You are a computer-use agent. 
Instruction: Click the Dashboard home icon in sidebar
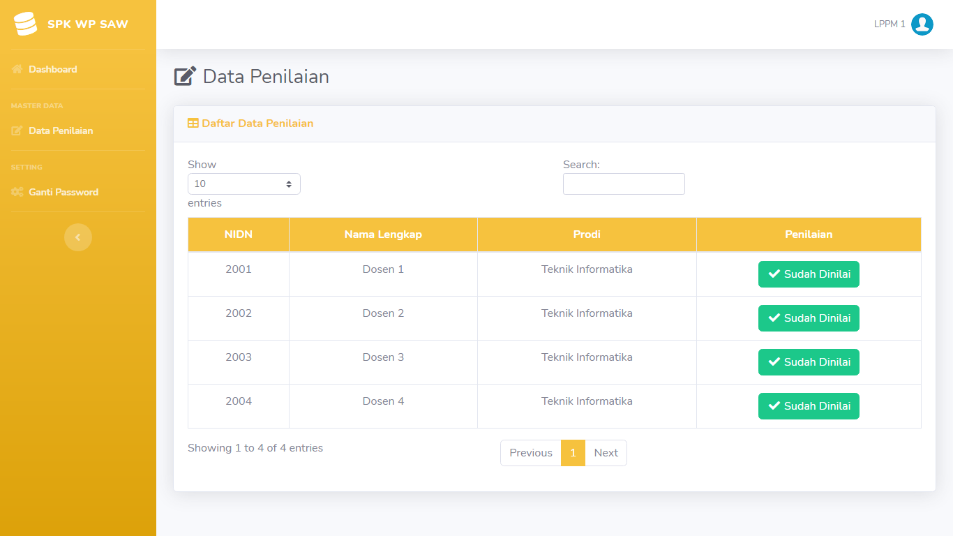click(17, 69)
